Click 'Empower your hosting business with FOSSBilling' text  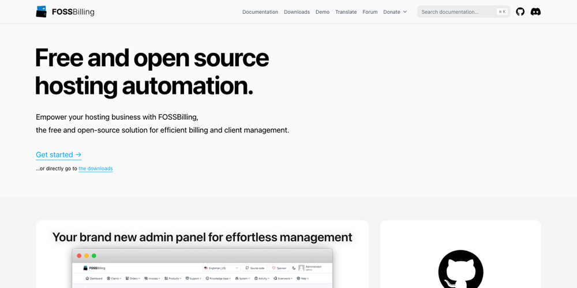(117, 117)
